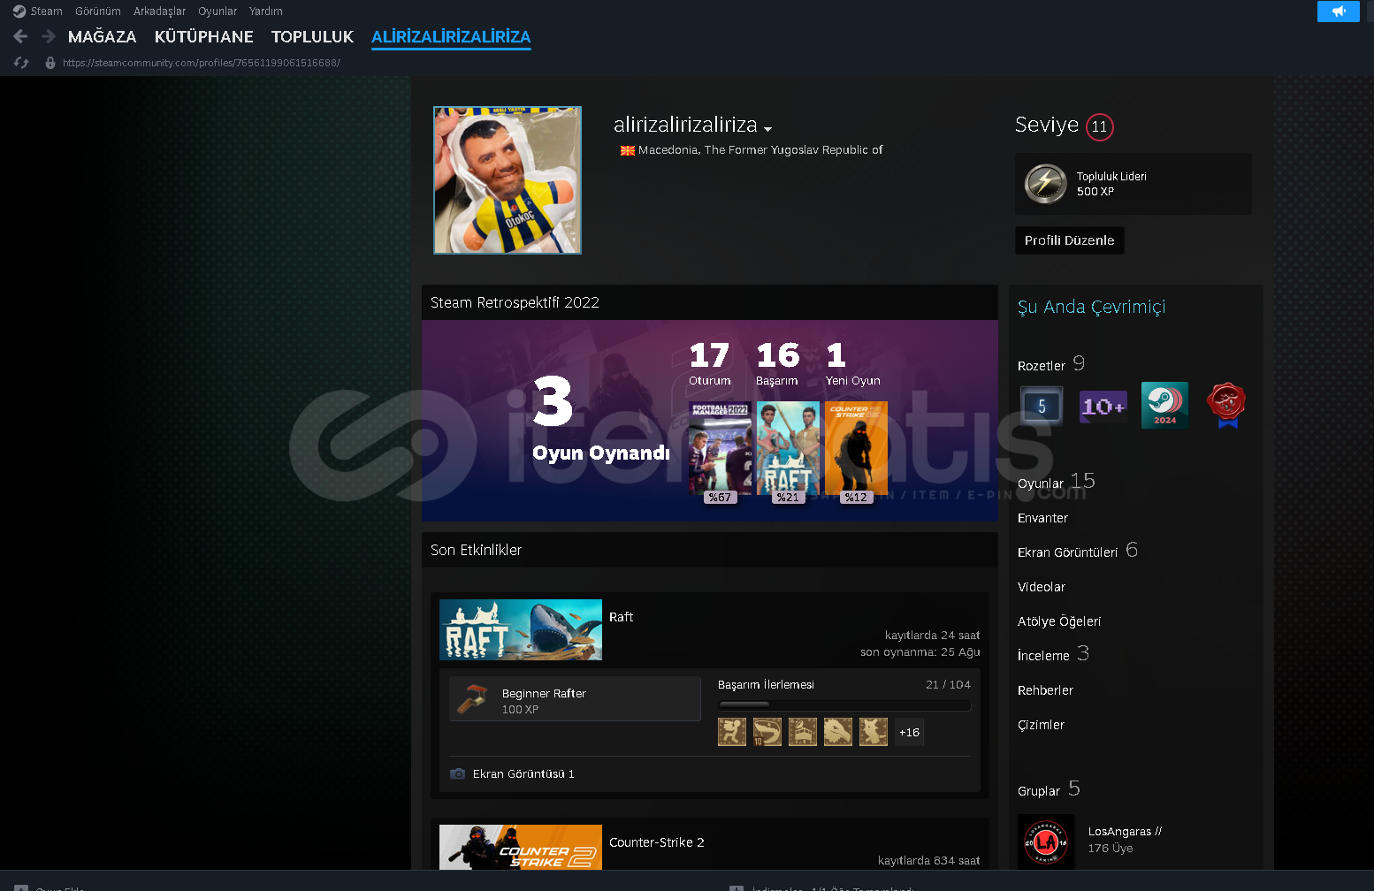
Task: Click the padlock icon beside the URL
Action: pos(50,63)
